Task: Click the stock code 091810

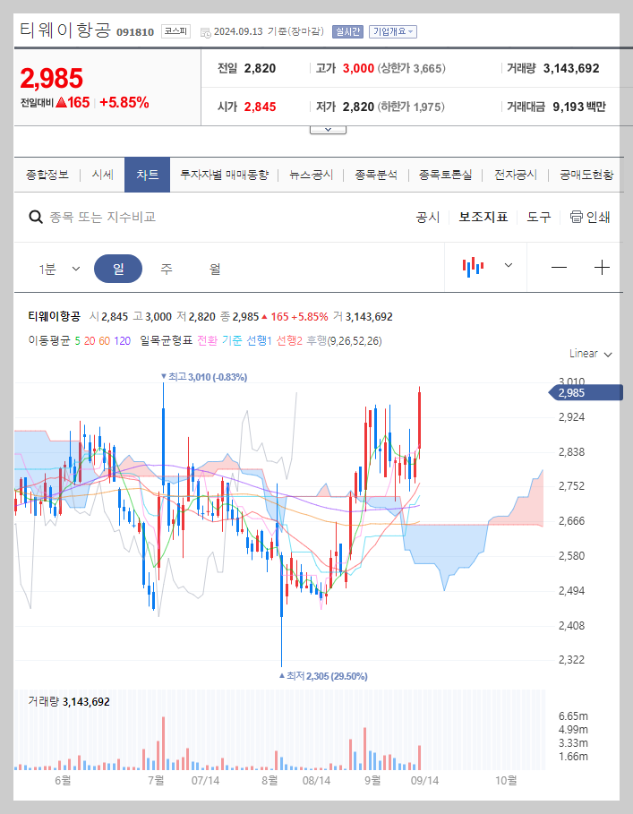Action: point(135,32)
